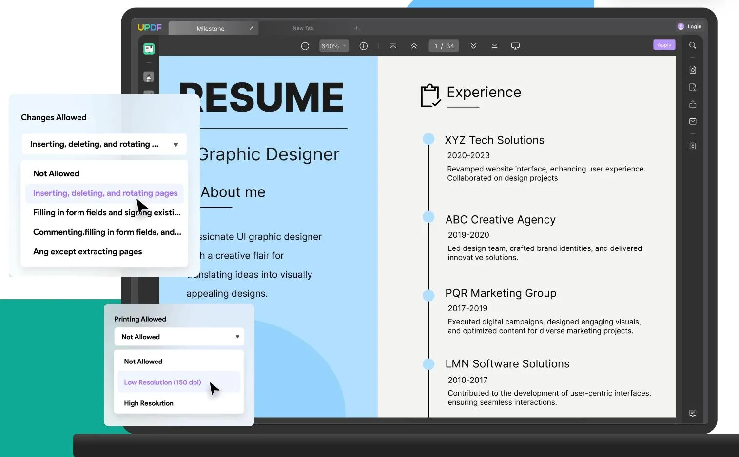Open the reader mode icon in left sidebar
The height and width of the screenshot is (457, 739).
click(x=149, y=49)
